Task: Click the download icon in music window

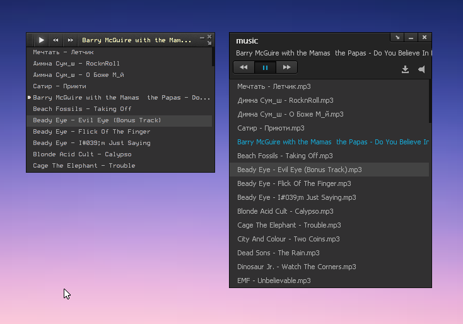Action: pyautogui.click(x=405, y=69)
